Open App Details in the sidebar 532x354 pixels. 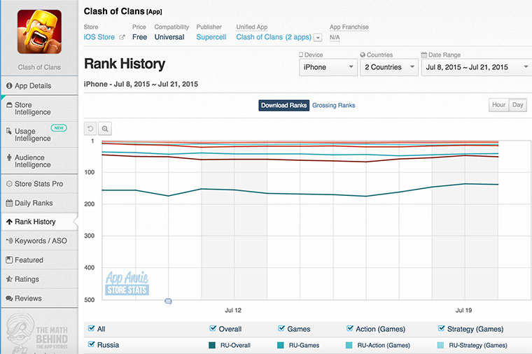click(39, 86)
